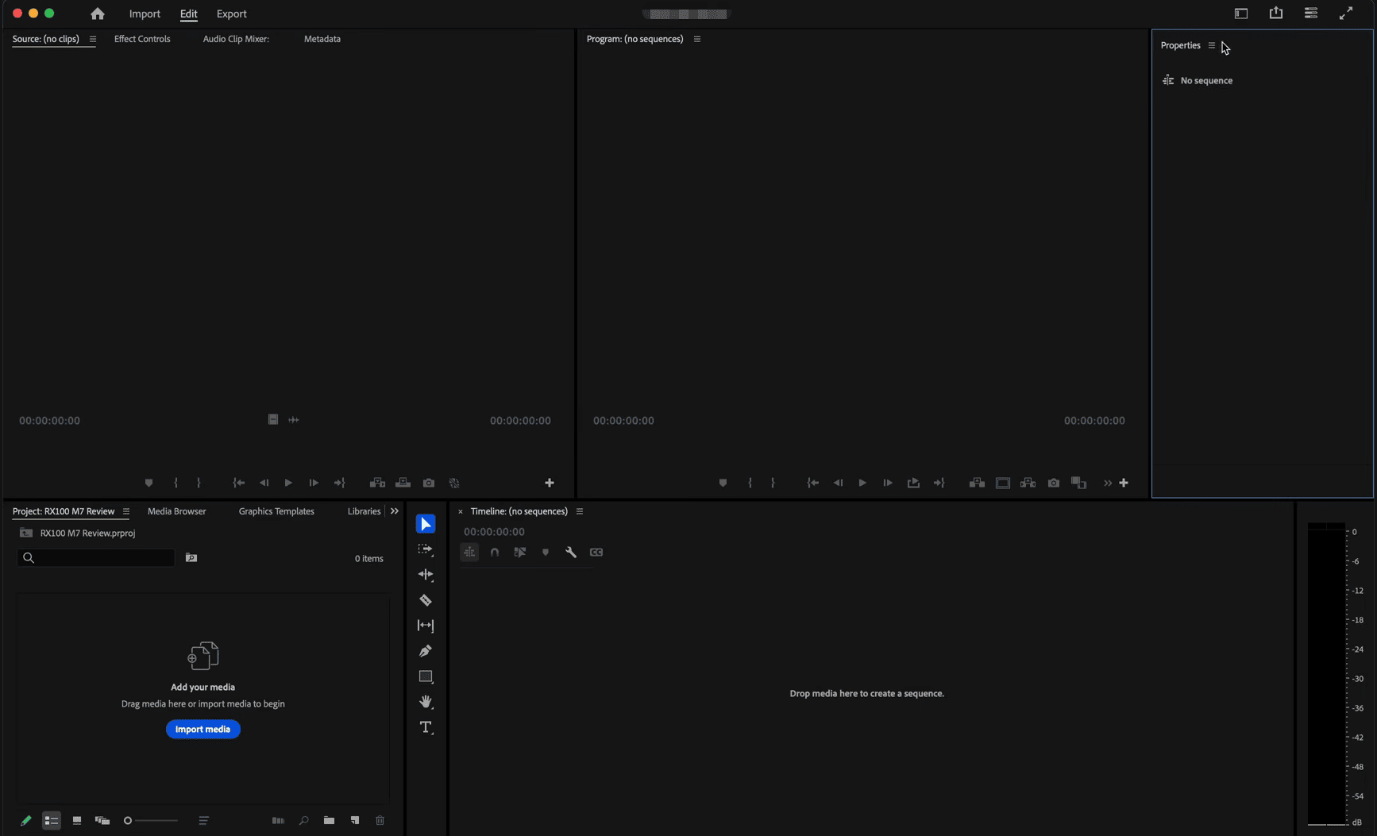Click New Item icon in Project panel
Screen dimensions: 1377x836
[x=355, y=820]
